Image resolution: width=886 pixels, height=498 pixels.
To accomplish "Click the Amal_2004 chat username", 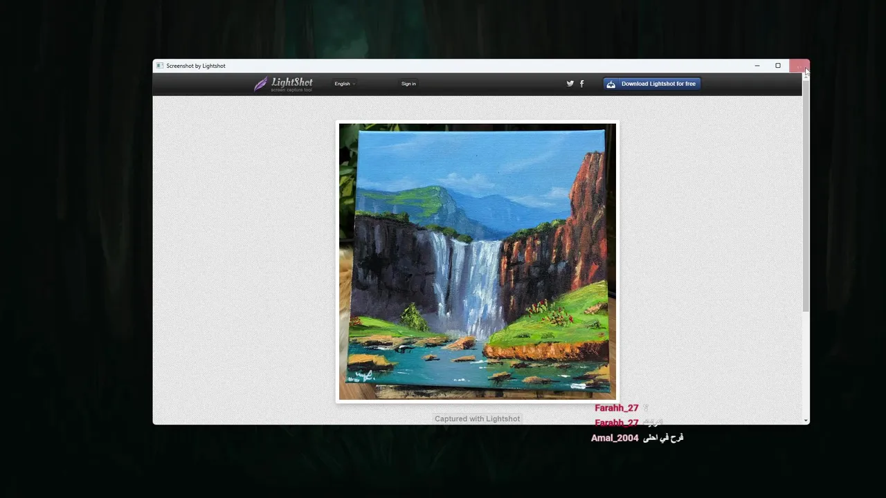I will pos(615,438).
